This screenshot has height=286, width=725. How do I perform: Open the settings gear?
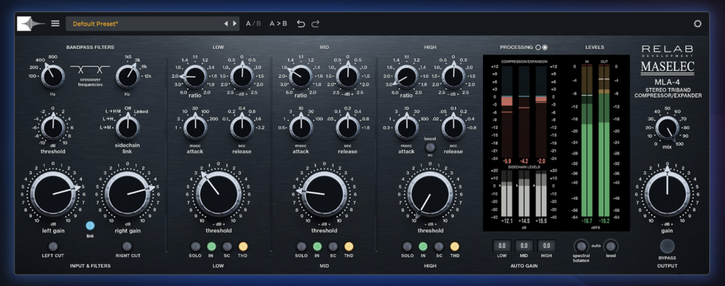(697, 23)
